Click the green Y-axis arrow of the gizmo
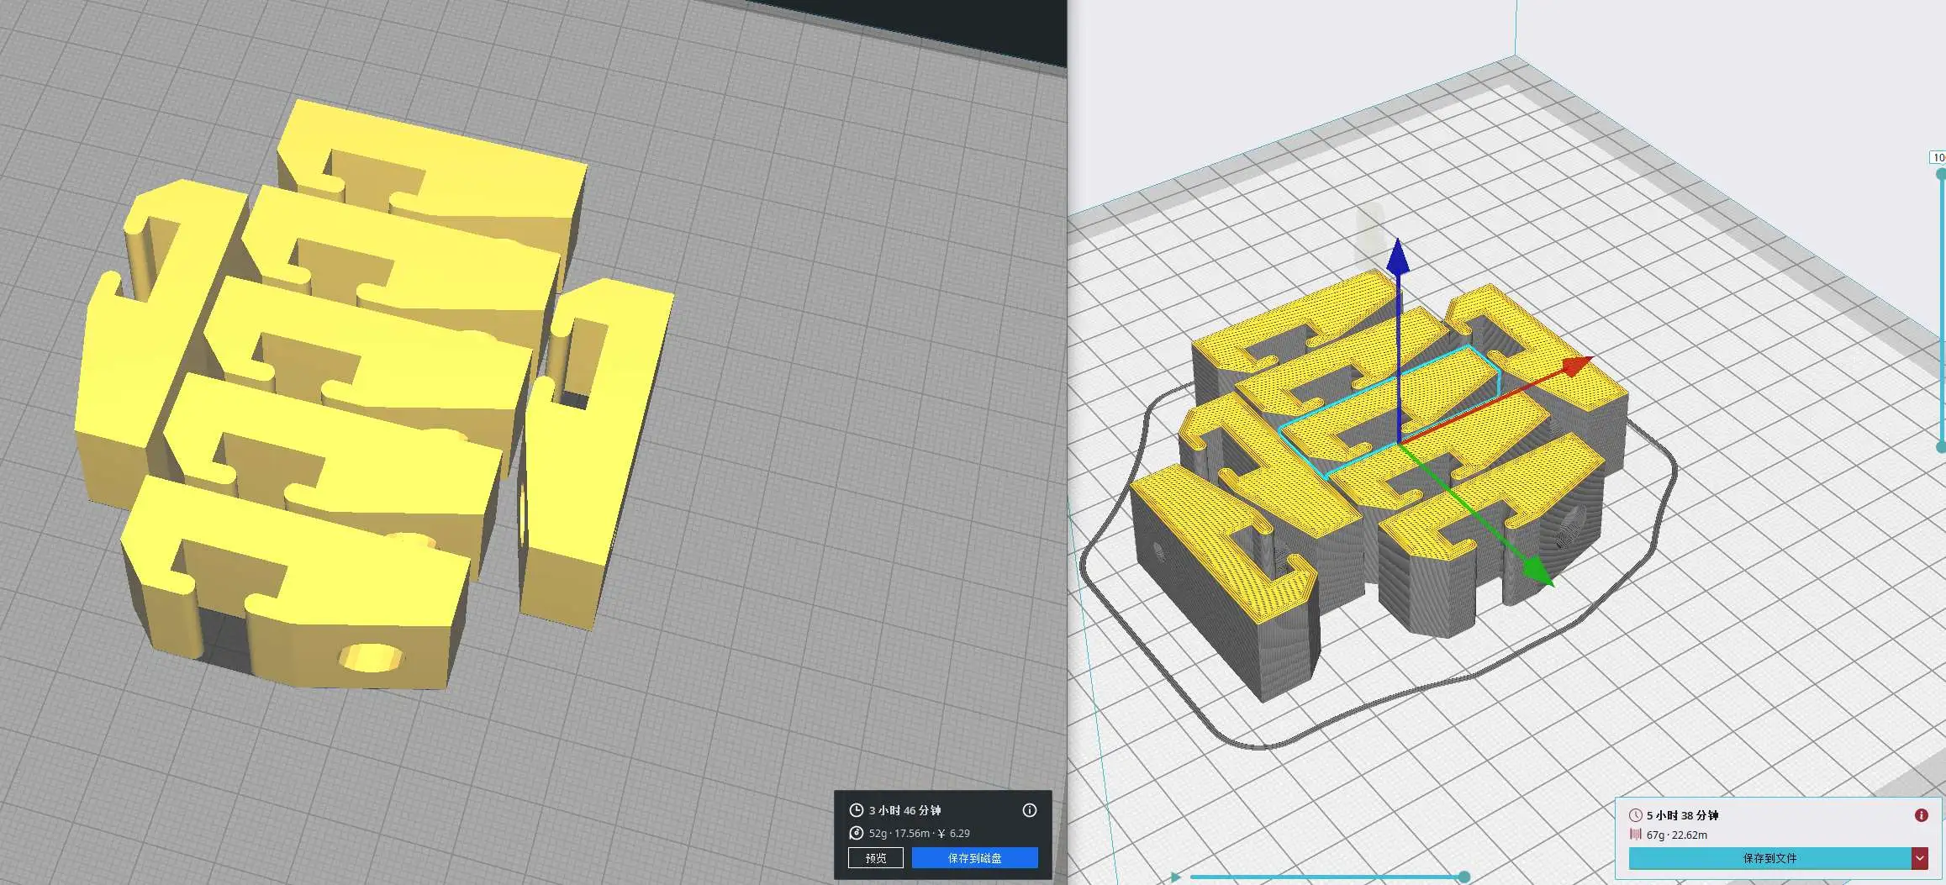This screenshot has height=885, width=1946. 1537,570
